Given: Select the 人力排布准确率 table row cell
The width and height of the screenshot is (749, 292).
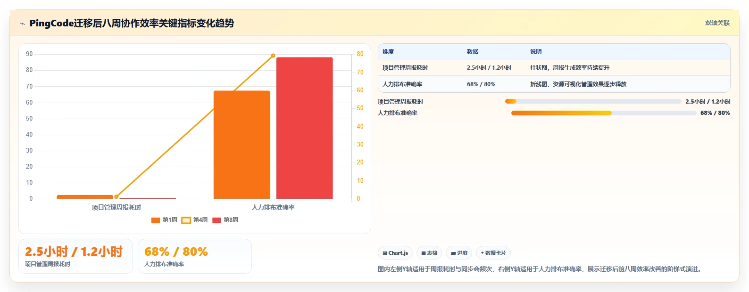Looking at the screenshot, I should (x=402, y=84).
